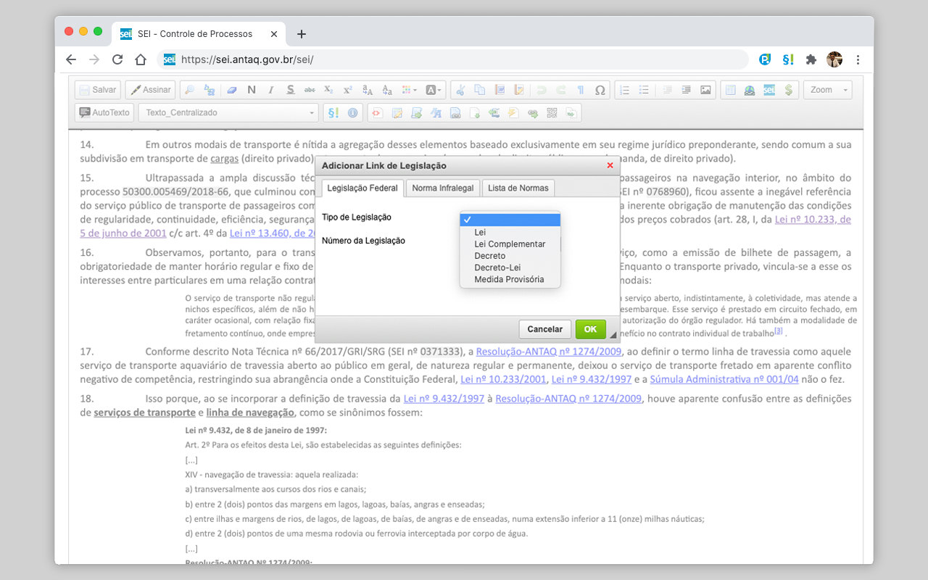Select the blank checked option in the list
Image resolution: width=928 pixels, height=580 pixels.
(x=510, y=220)
